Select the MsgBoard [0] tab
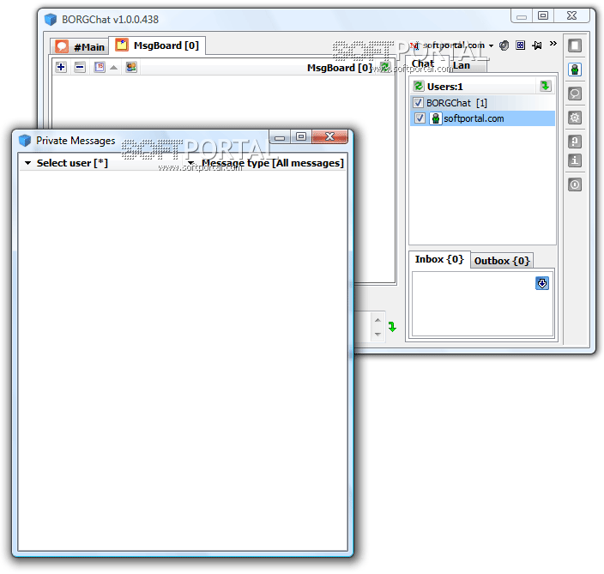604x574 pixels. [x=157, y=45]
